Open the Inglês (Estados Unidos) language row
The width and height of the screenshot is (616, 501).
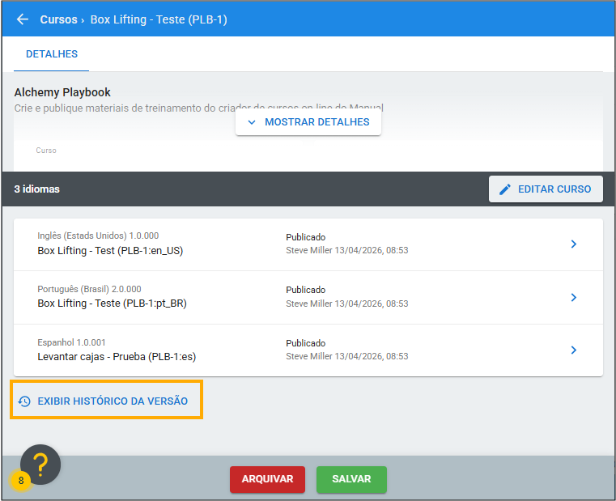[x=162, y=244]
